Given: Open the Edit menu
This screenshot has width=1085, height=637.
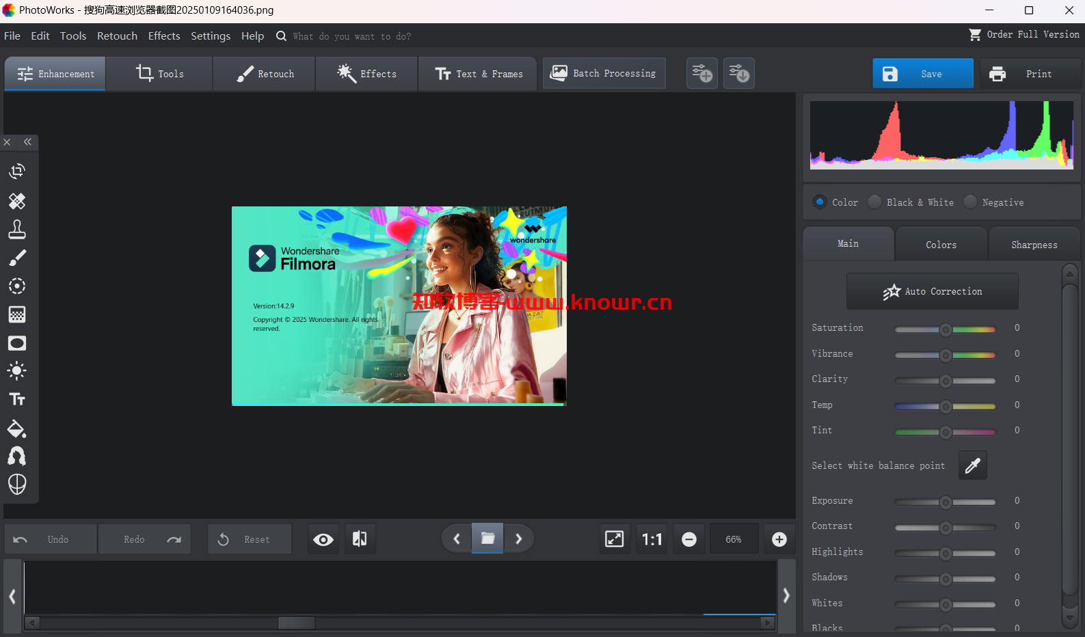Looking at the screenshot, I should [x=40, y=36].
